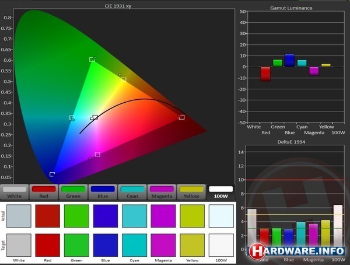The image size is (350, 265).
Task: Click the Actual Magenta swatch
Action: [x=163, y=216]
